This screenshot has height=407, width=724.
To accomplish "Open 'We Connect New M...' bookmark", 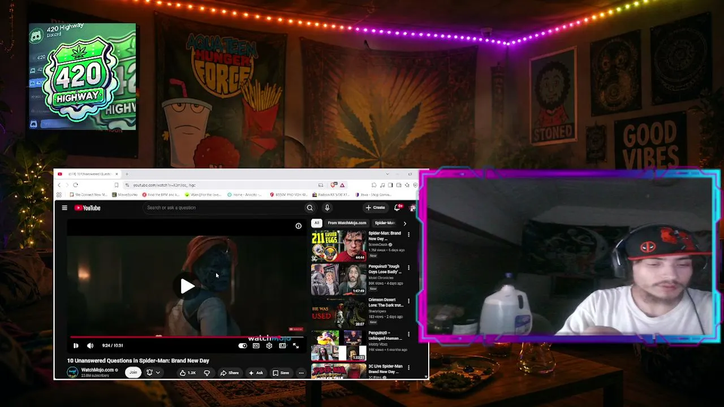I will coord(88,194).
